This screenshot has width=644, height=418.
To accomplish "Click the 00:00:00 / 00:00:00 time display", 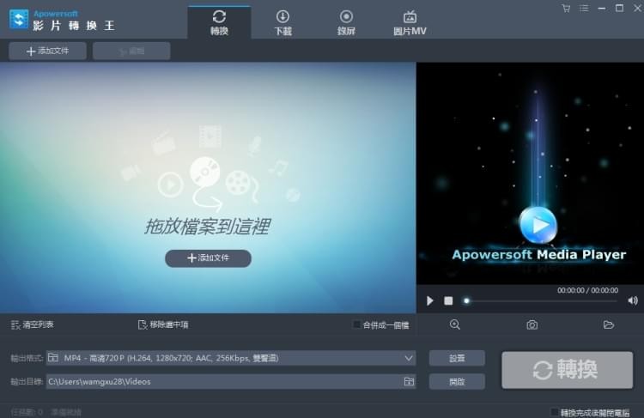I will [x=587, y=290].
